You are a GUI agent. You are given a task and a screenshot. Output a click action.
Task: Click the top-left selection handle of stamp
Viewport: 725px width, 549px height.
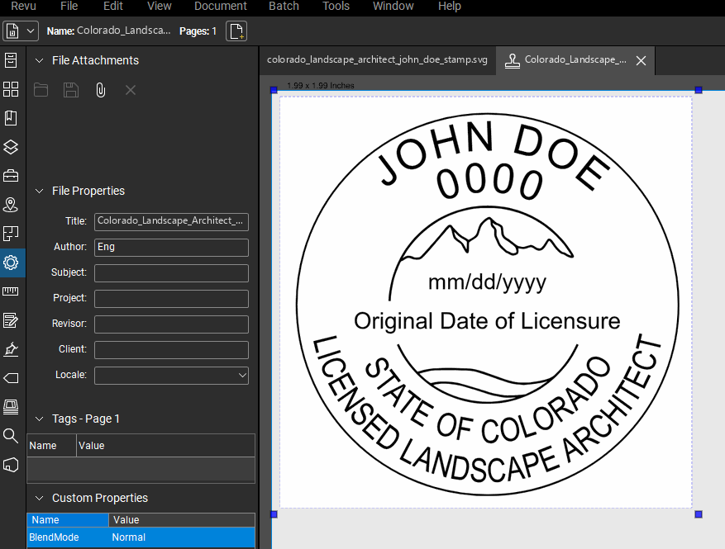[274, 90]
